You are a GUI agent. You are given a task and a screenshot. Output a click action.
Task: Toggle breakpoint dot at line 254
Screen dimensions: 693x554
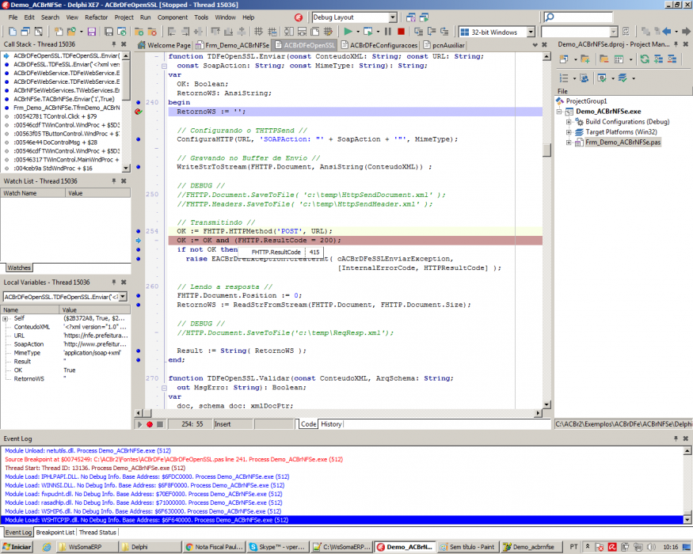pos(139,231)
